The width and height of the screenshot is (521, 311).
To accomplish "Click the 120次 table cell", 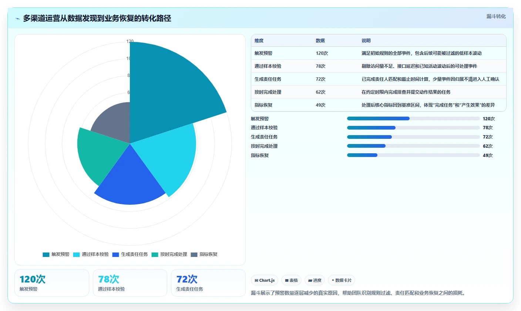I will pyautogui.click(x=322, y=53).
